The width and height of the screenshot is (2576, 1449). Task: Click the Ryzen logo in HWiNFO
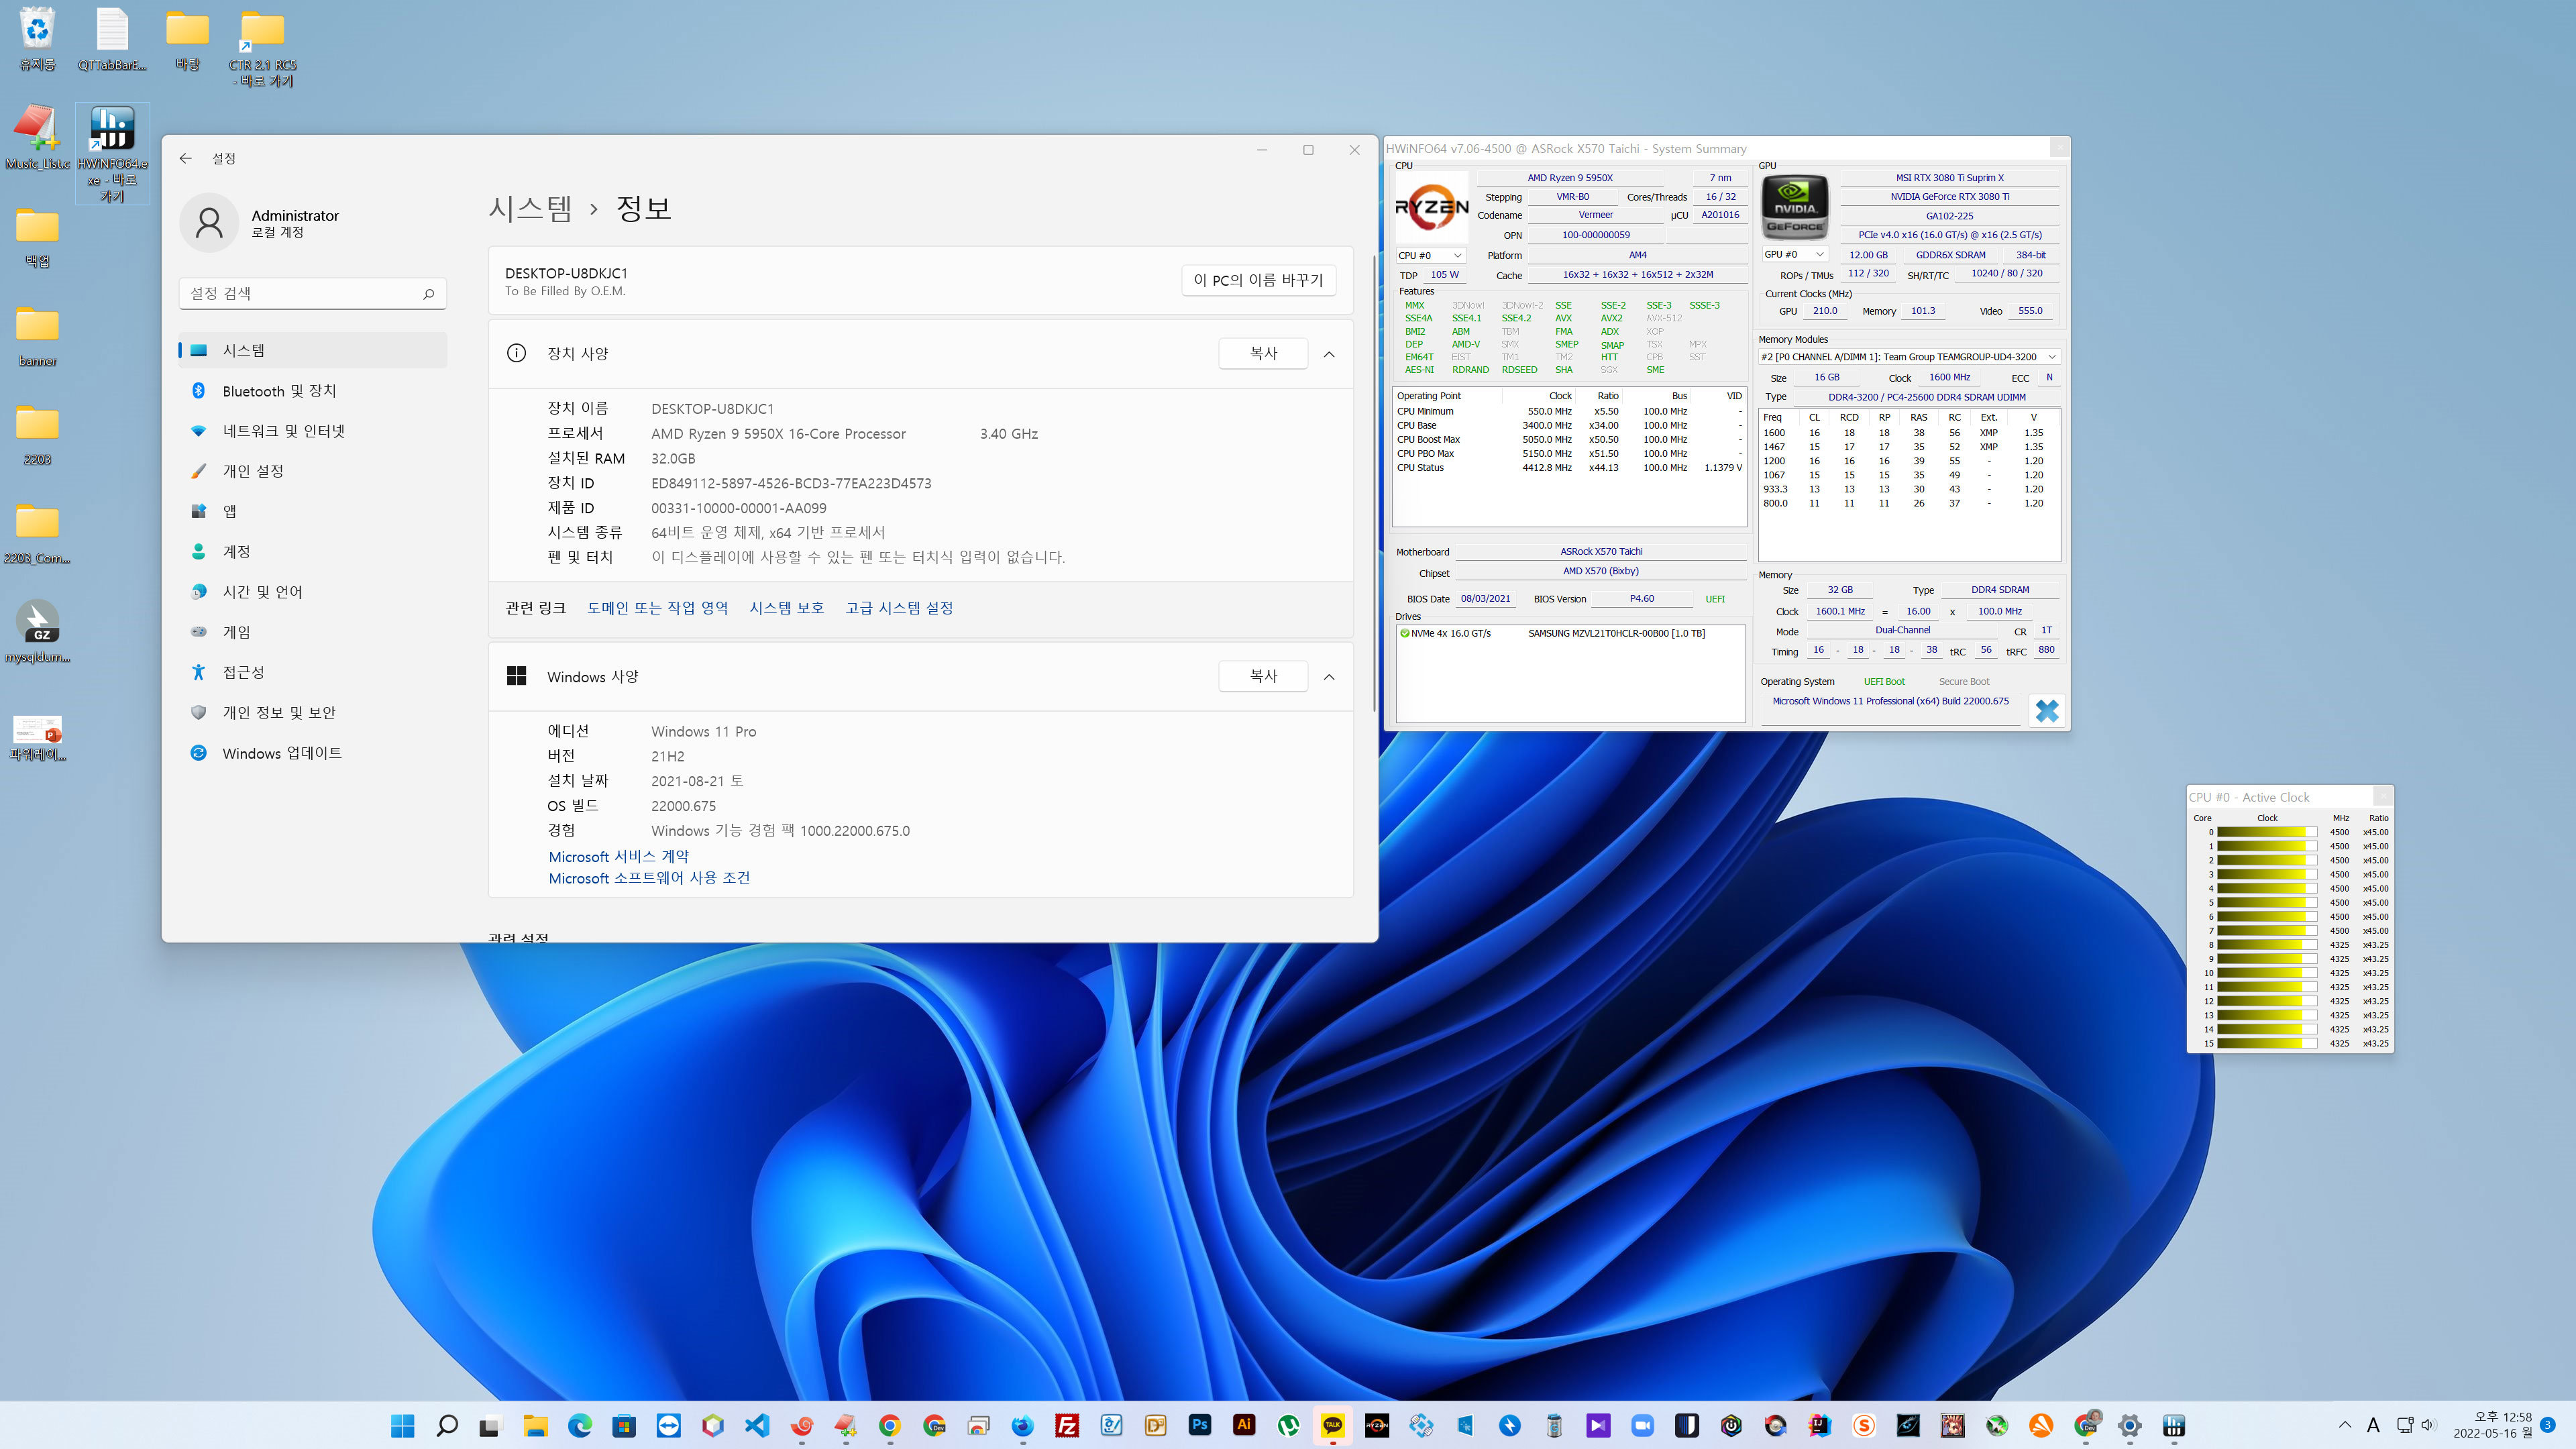(x=1431, y=207)
